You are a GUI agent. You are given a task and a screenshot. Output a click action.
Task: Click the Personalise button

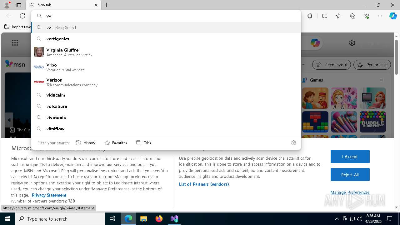click(x=372, y=65)
